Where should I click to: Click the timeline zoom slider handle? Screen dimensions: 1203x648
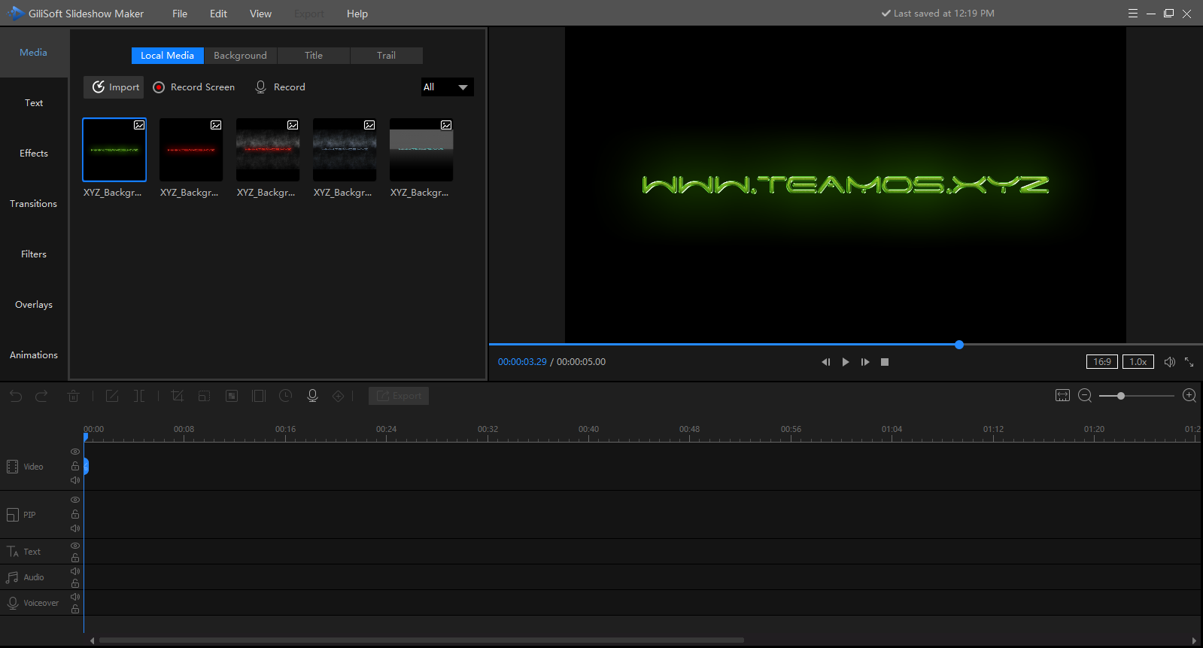tap(1121, 396)
